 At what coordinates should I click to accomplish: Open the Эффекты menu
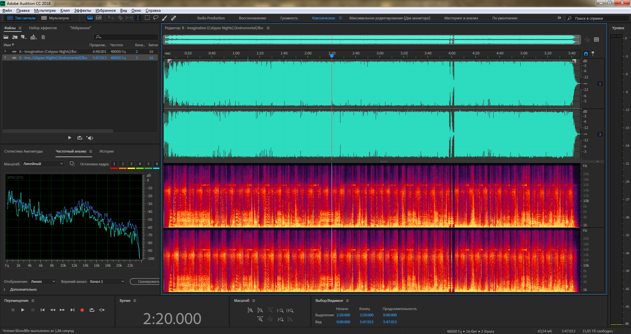[82, 10]
